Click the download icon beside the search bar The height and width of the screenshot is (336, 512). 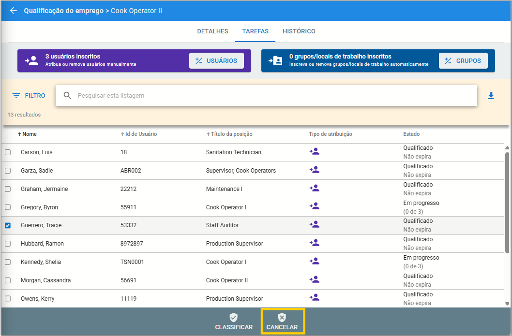491,96
